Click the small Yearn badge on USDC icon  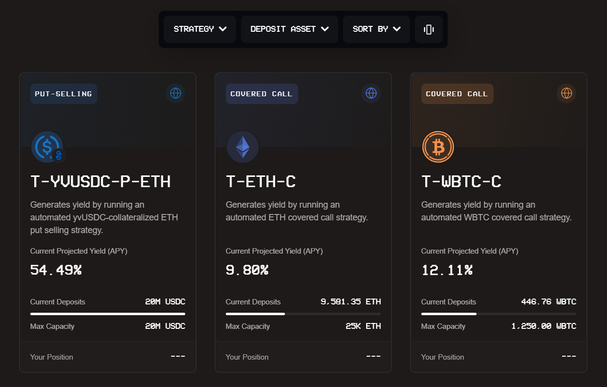(x=59, y=155)
